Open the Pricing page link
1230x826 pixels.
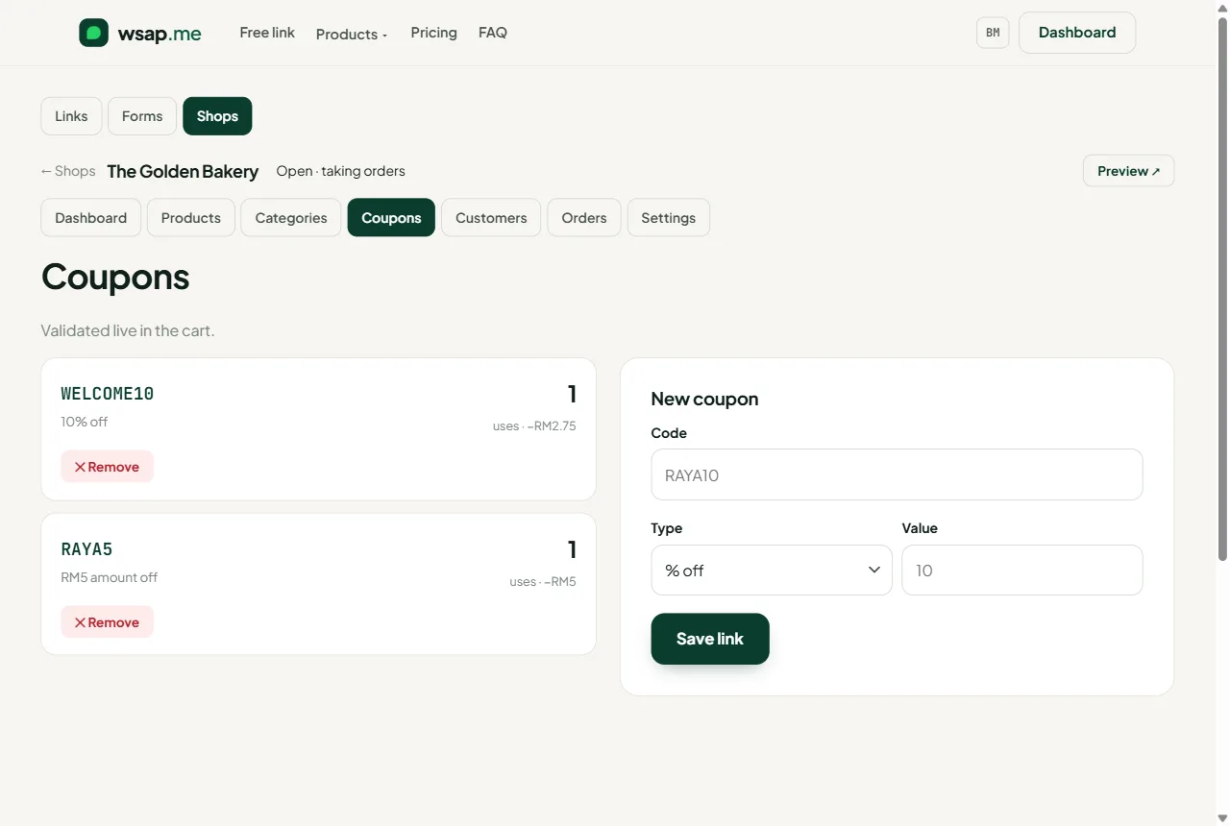tap(434, 33)
